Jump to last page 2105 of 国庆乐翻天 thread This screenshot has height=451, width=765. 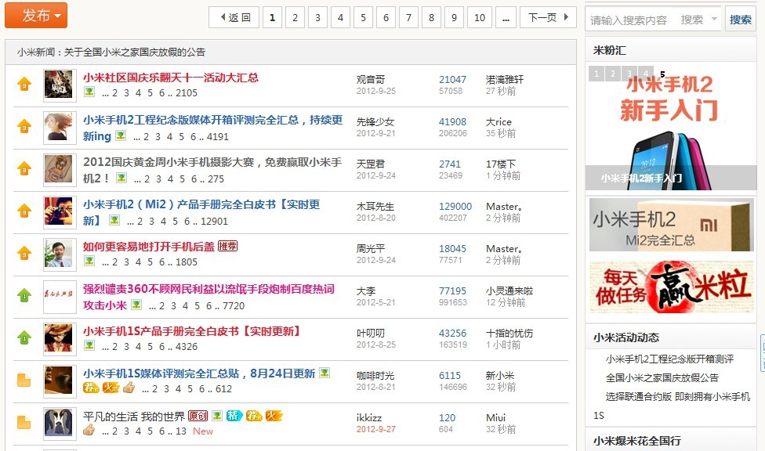187,92
